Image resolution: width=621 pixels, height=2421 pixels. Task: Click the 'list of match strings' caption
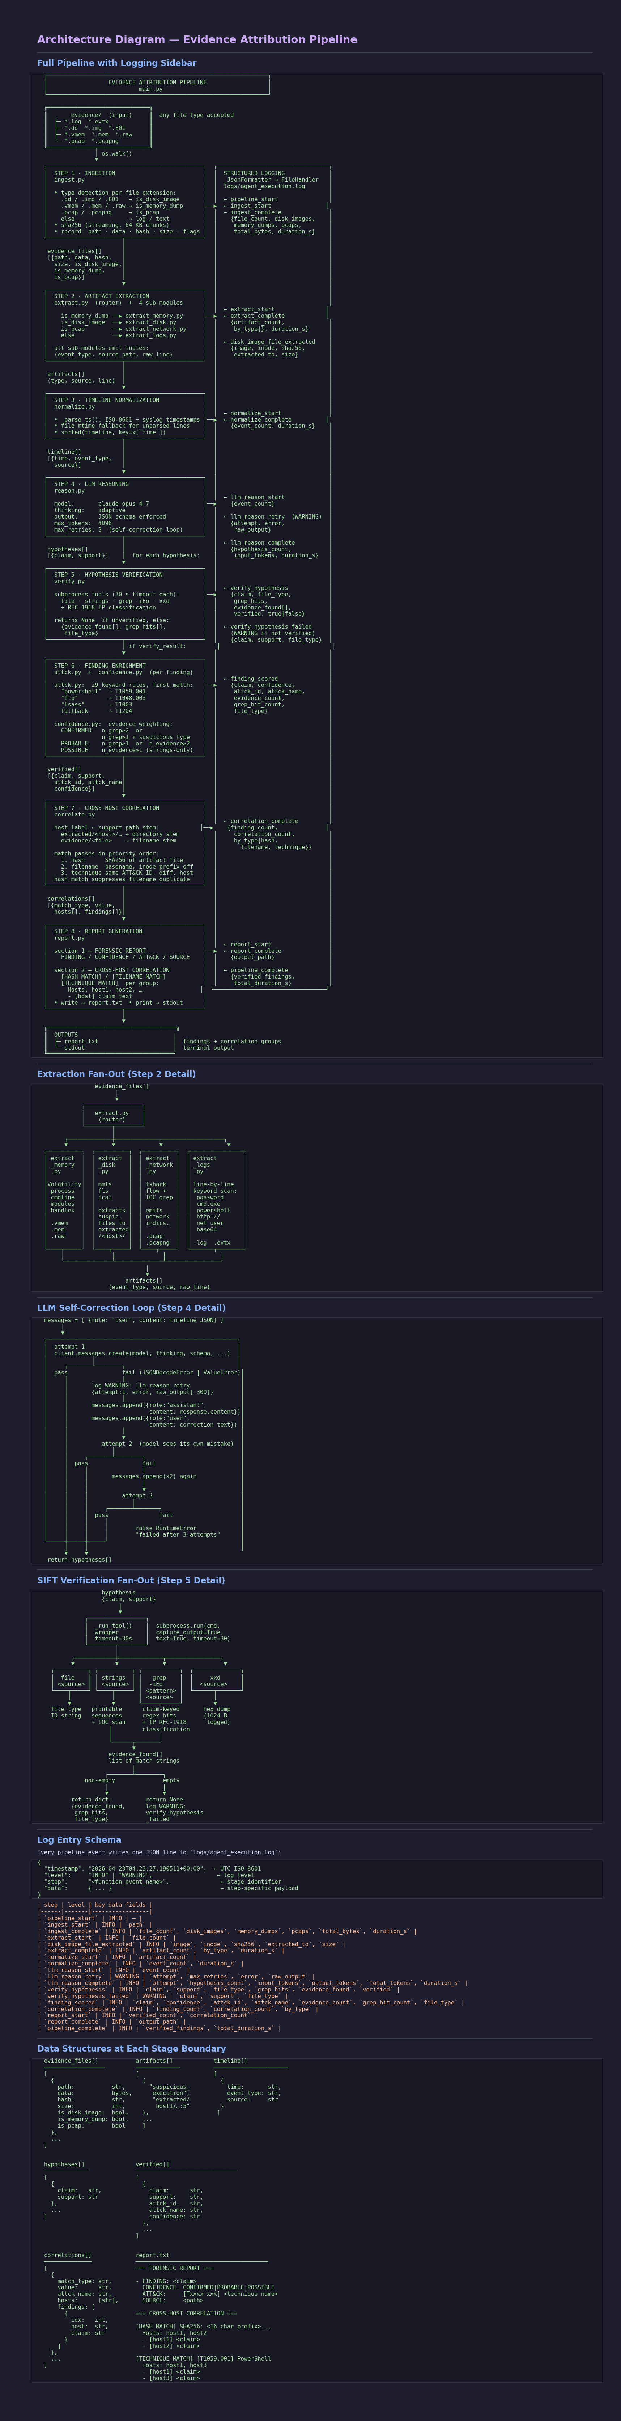[x=144, y=1761]
